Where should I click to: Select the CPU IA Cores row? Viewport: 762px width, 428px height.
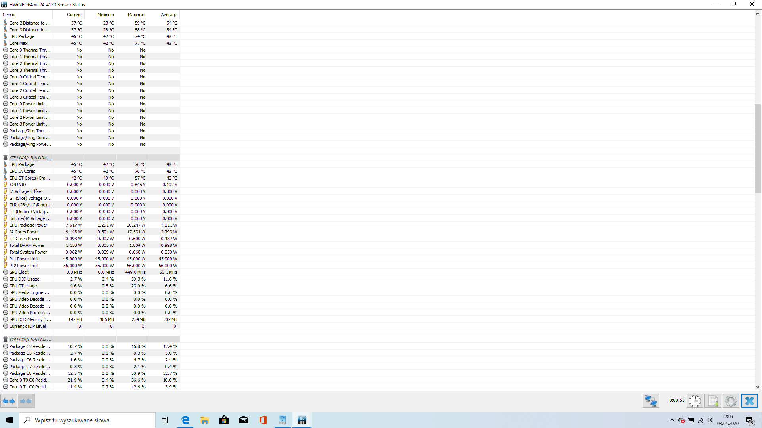[x=91, y=171]
